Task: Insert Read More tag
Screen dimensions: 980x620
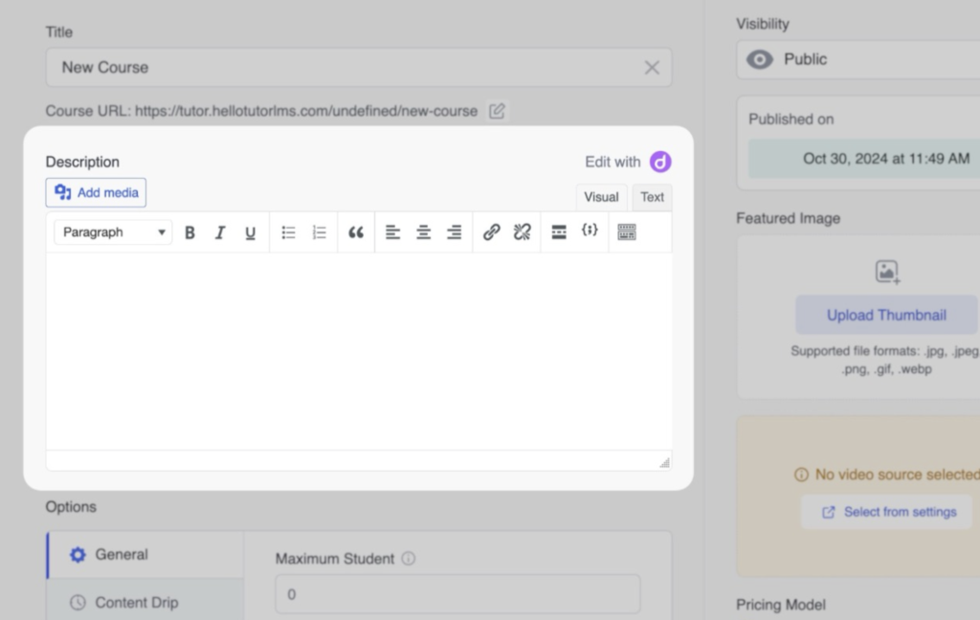Action: click(559, 232)
